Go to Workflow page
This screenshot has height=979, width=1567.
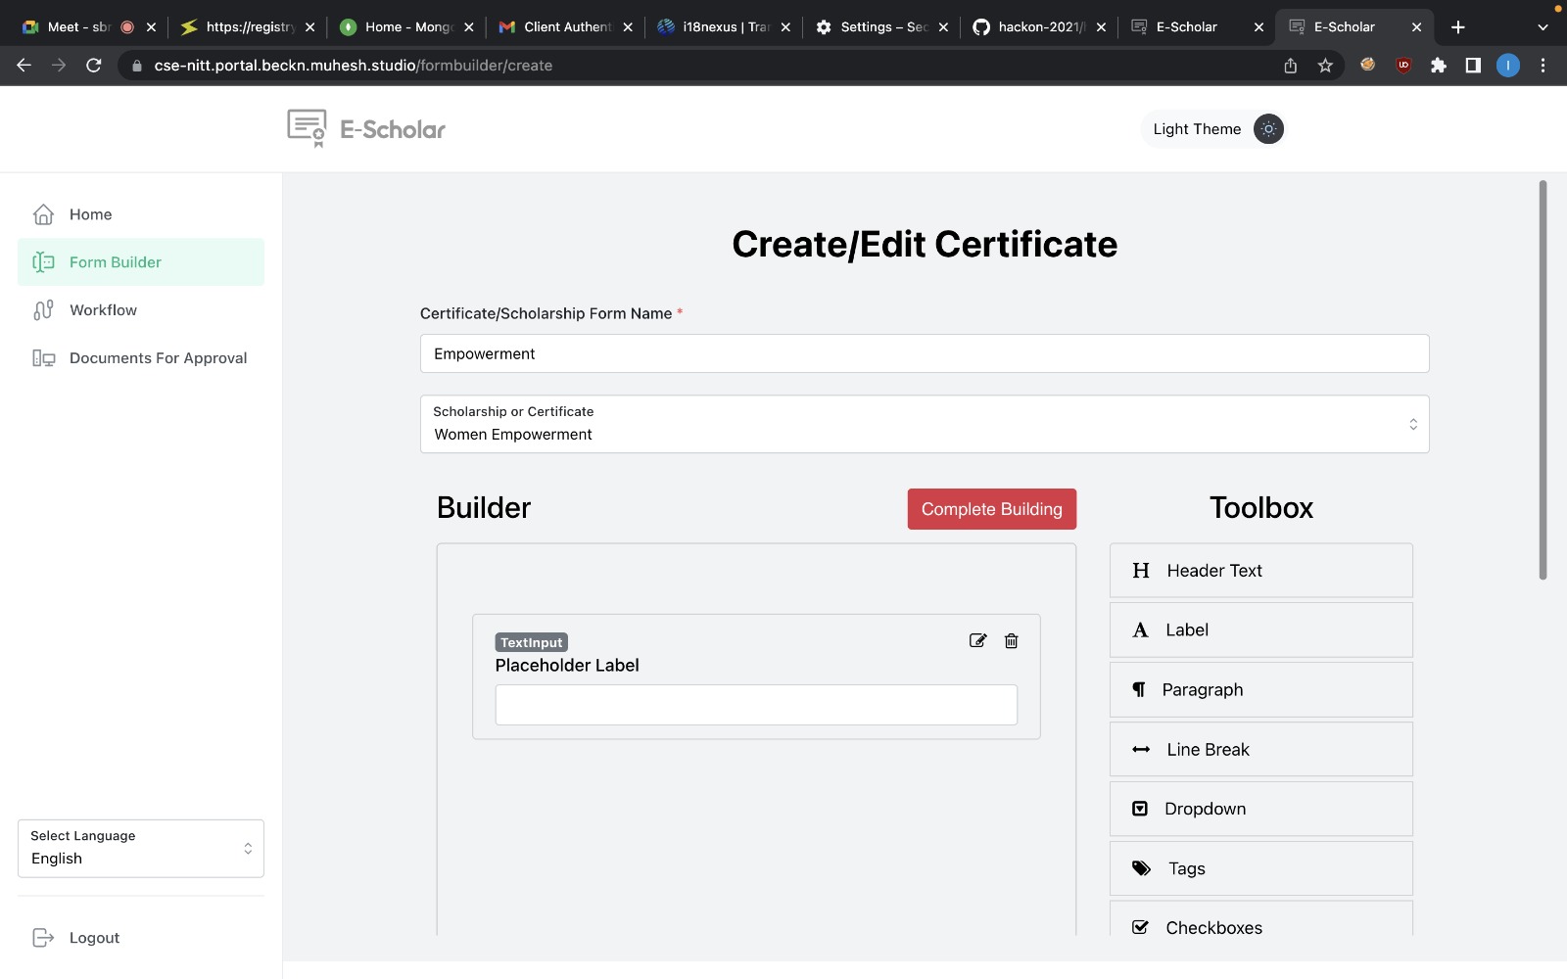141,310
